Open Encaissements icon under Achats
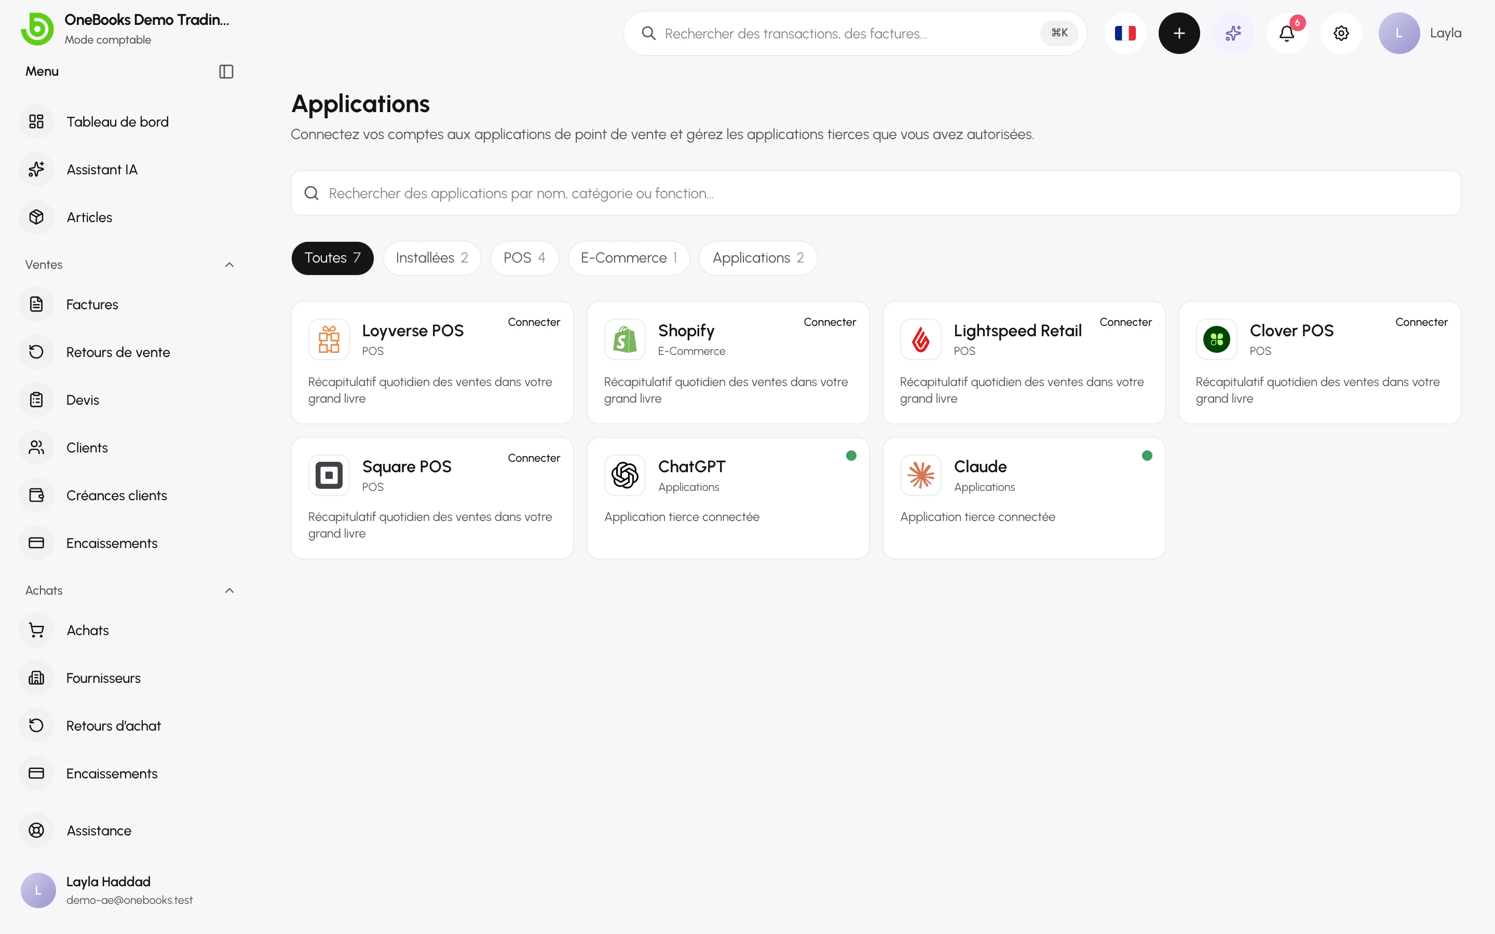The image size is (1495, 934). (x=36, y=773)
